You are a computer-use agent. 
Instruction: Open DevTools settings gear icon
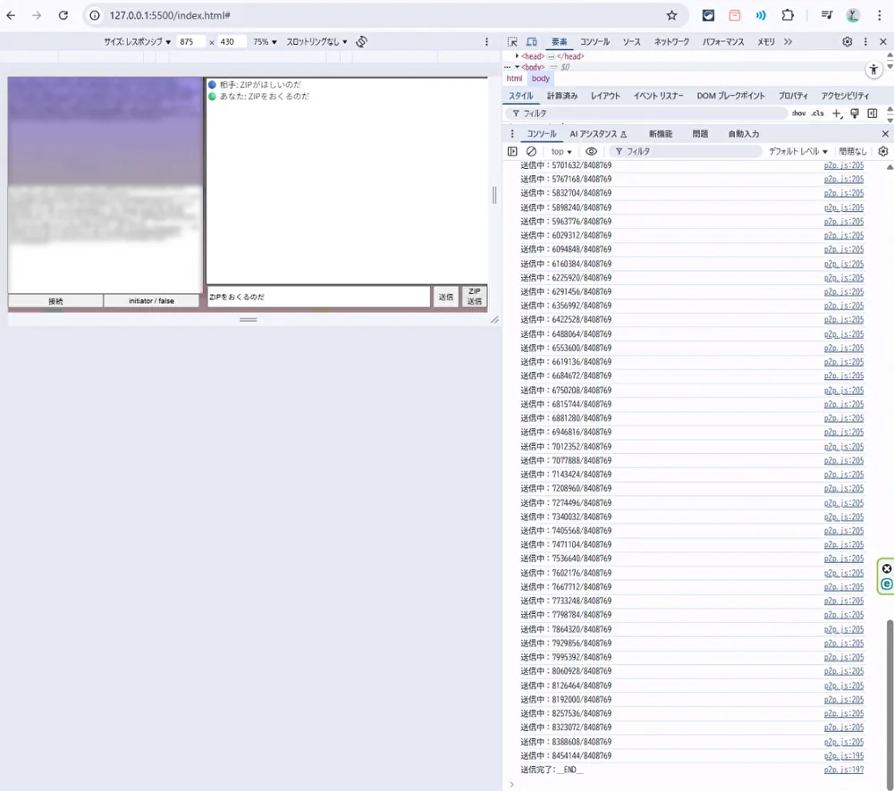tap(848, 42)
